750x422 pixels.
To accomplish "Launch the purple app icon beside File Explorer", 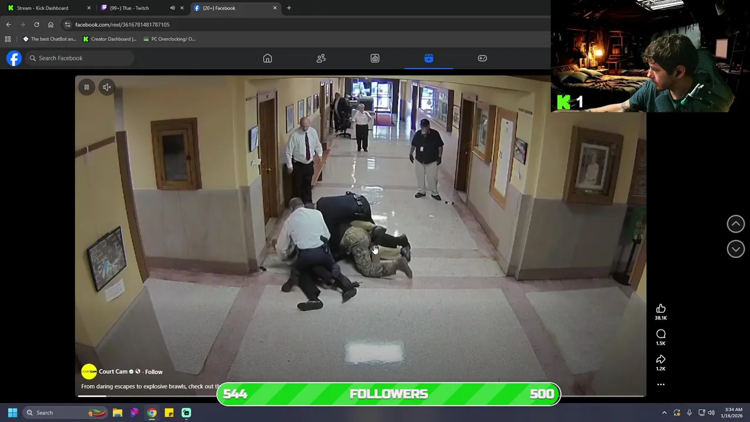I will tap(135, 413).
